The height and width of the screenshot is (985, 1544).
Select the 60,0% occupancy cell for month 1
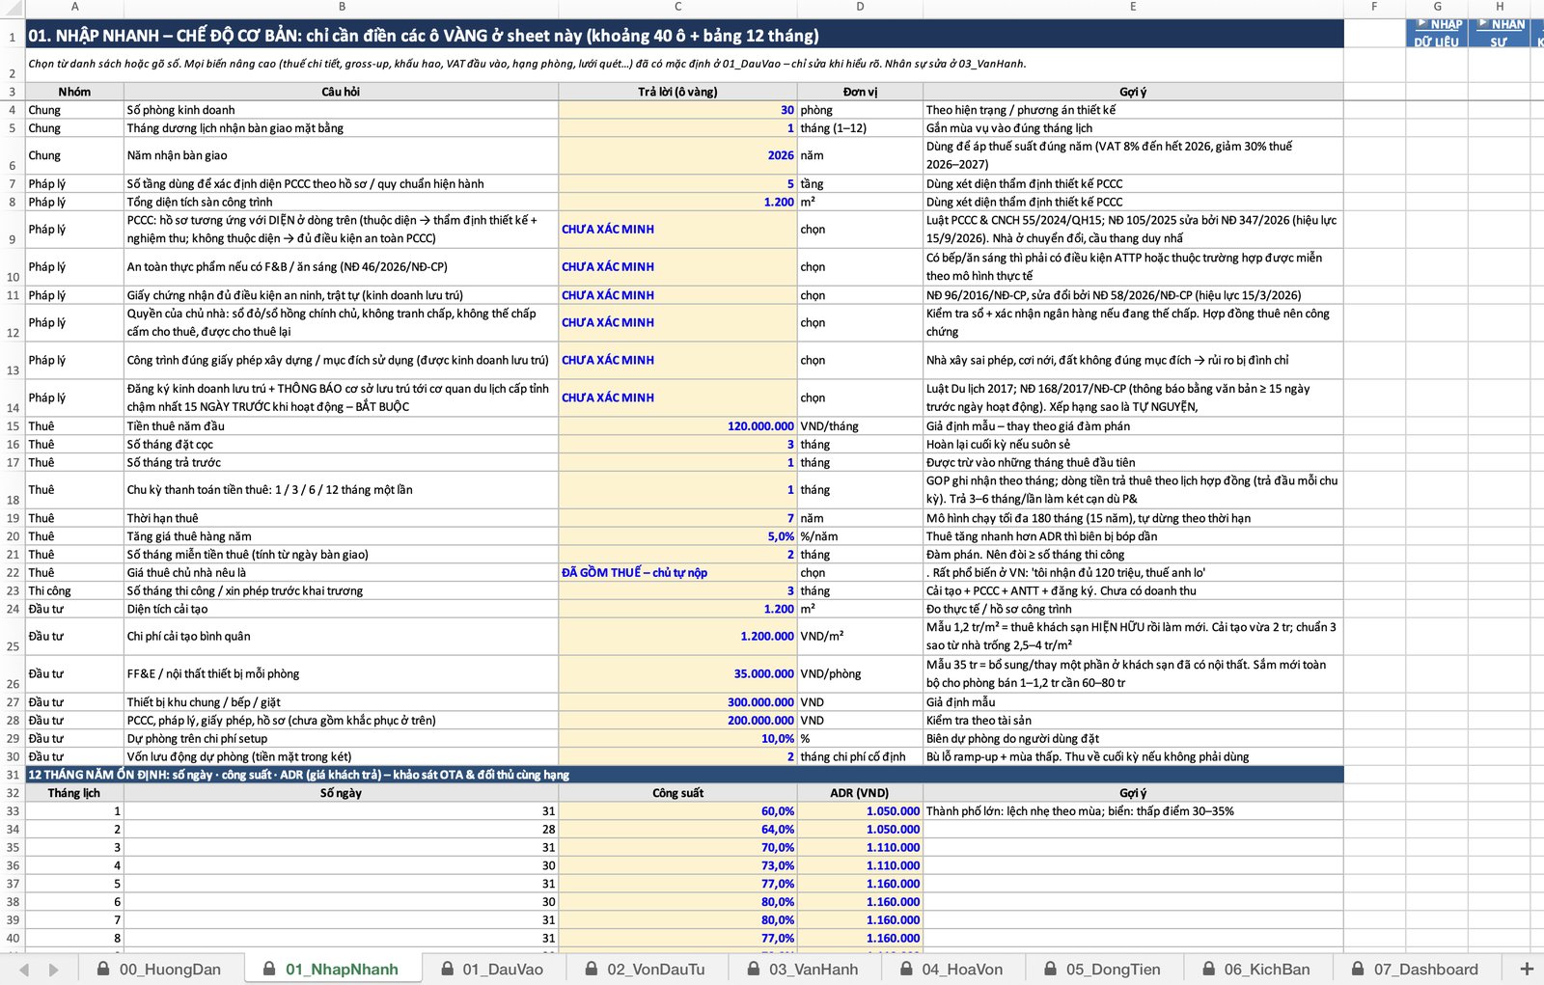[x=677, y=811]
